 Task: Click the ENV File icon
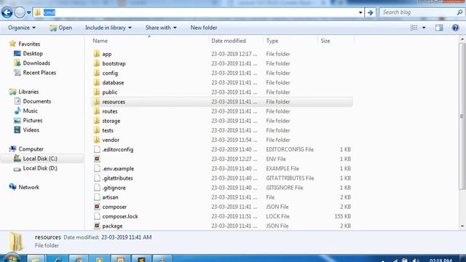click(x=97, y=159)
